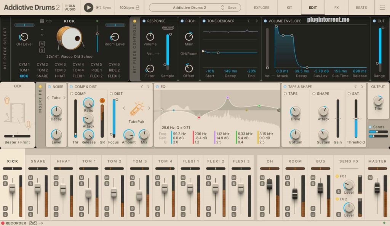
Task: Click the kick drum image
Action: [70, 38]
